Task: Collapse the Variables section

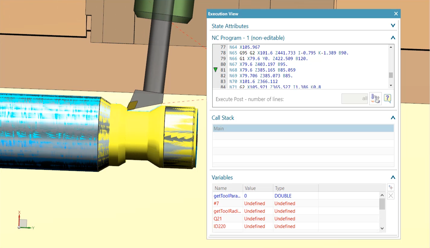Action: point(393,177)
